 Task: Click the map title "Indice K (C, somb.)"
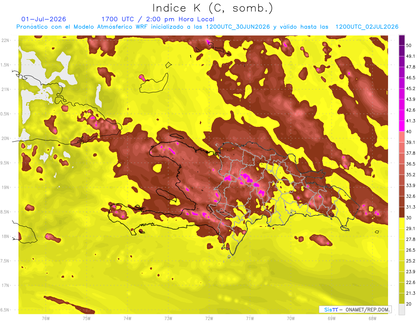point(213,8)
